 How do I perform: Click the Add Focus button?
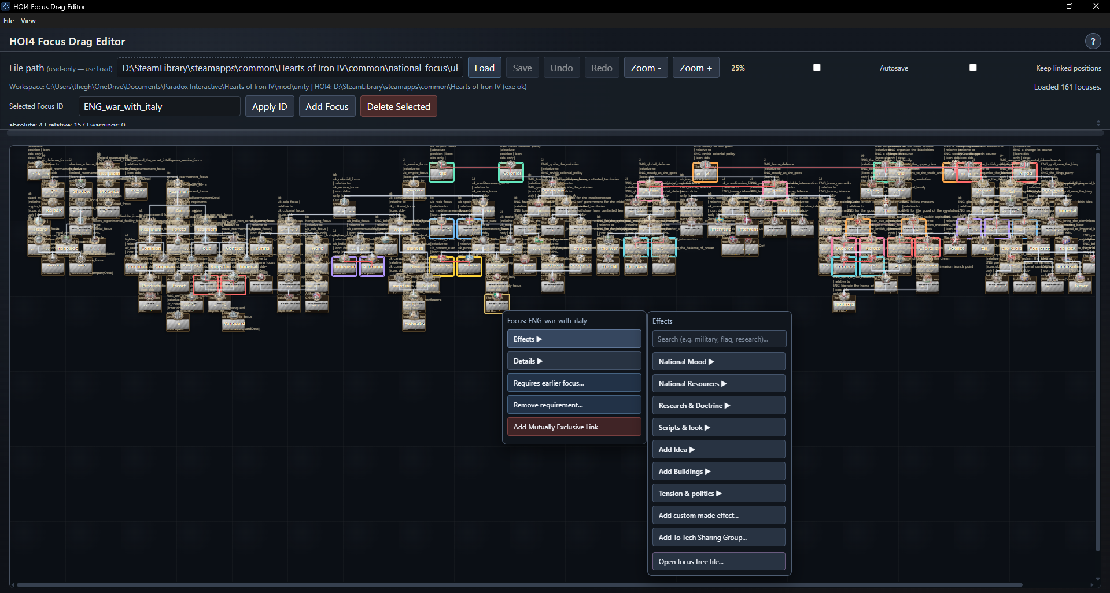click(x=327, y=106)
